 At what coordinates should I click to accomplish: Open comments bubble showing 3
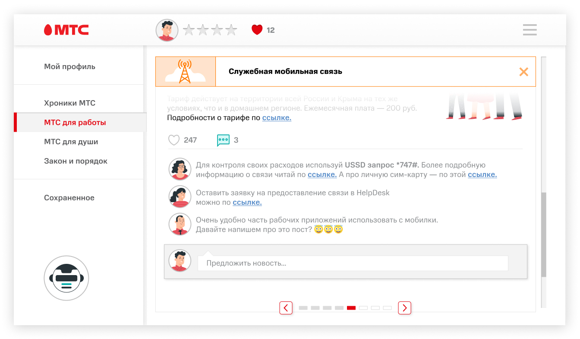click(x=223, y=140)
